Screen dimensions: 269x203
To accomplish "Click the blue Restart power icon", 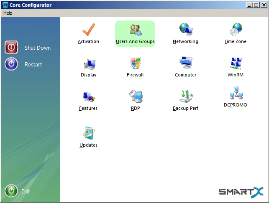I will [x=11, y=64].
